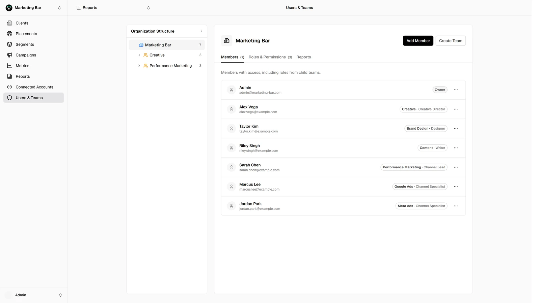This screenshot has height=303, width=540.
Task: Open the Marketing Bar workspace switcher
Action: click(33, 8)
